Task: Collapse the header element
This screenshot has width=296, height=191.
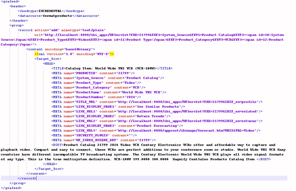Action: [17, 6]
